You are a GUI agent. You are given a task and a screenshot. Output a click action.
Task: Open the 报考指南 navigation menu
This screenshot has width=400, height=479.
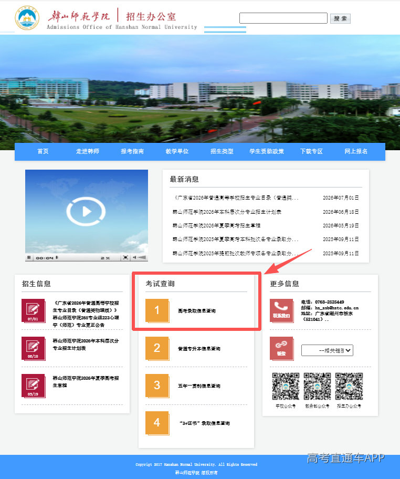132,151
